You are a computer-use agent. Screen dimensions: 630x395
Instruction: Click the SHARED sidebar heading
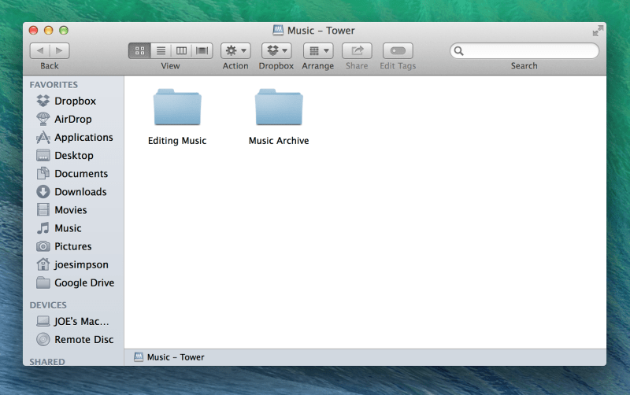point(47,362)
